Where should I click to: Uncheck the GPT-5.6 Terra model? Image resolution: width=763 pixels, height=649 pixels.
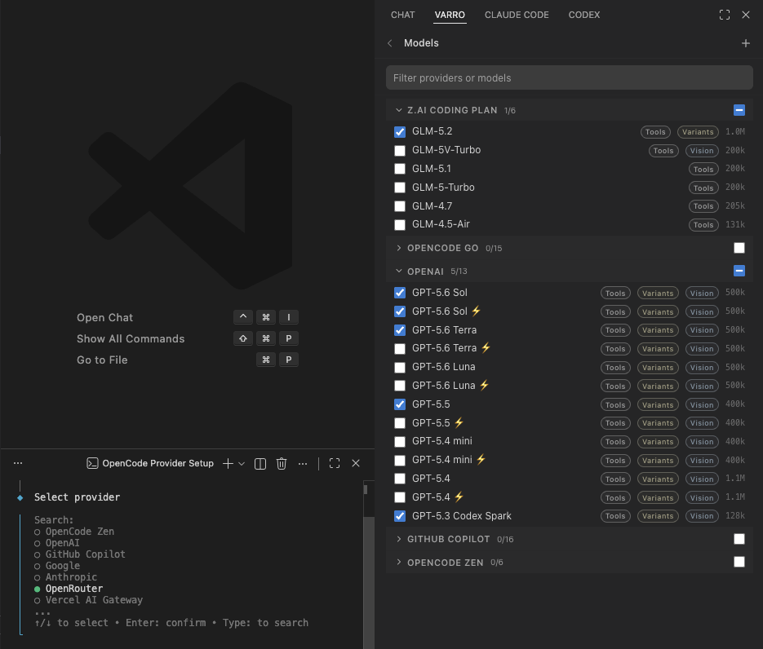pos(400,330)
